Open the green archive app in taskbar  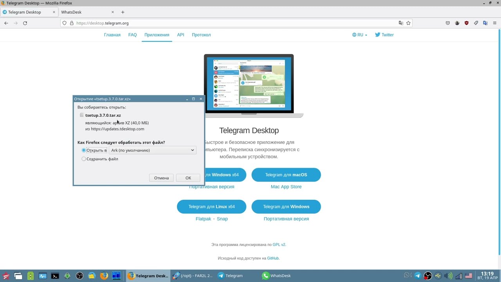(x=31, y=276)
